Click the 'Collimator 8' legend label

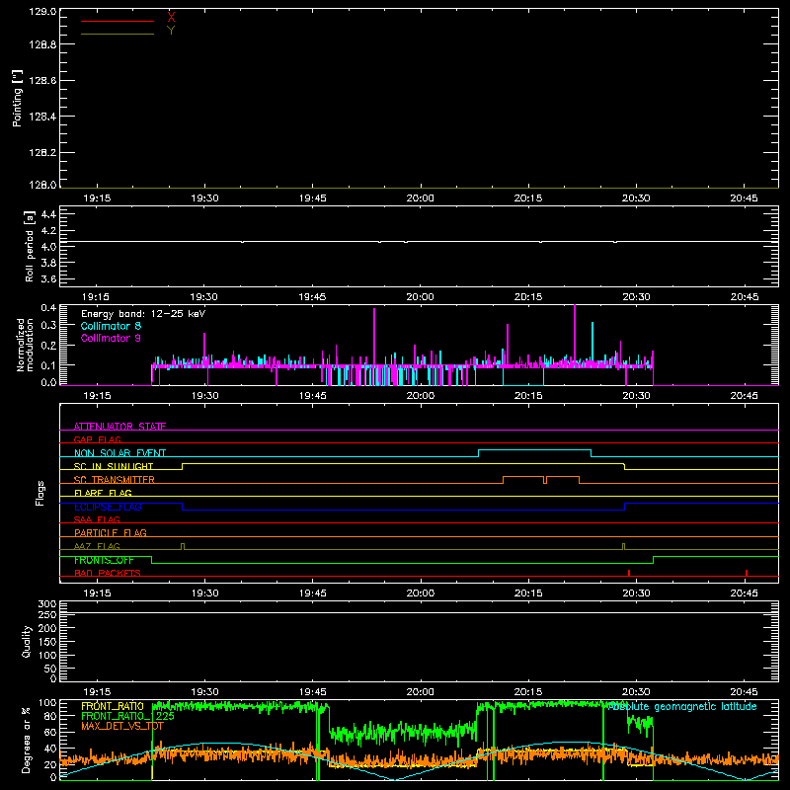(111, 326)
